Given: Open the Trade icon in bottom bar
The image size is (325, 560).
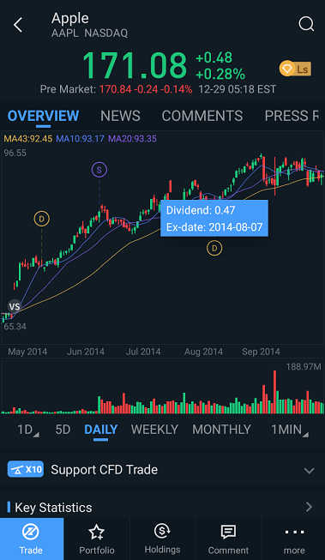Looking at the screenshot, I should click(x=31, y=533).
